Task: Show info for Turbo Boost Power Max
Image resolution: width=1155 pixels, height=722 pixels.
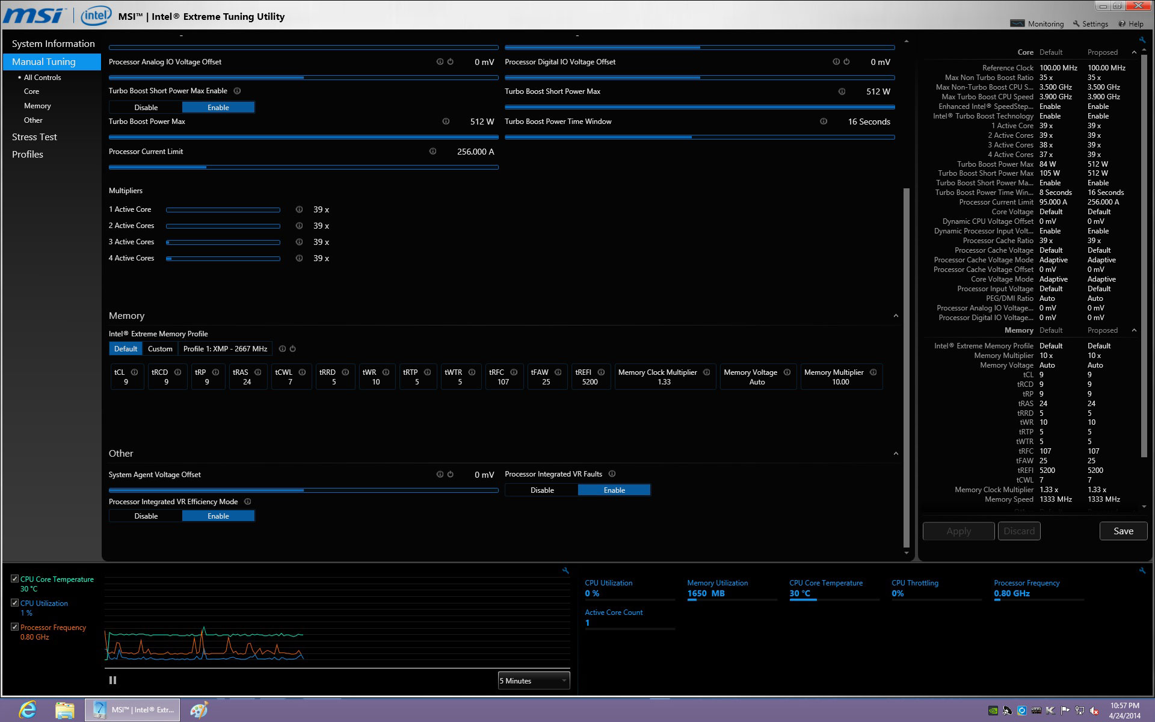Action: 446,122
